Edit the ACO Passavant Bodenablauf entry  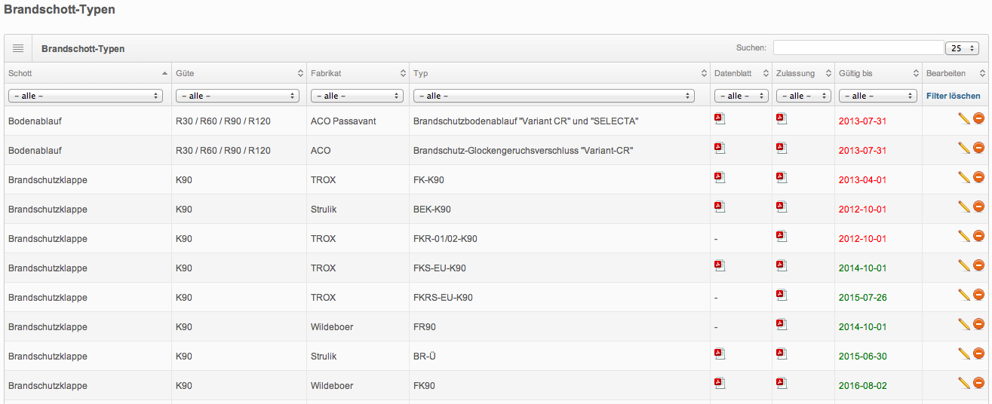coord(963,118)
